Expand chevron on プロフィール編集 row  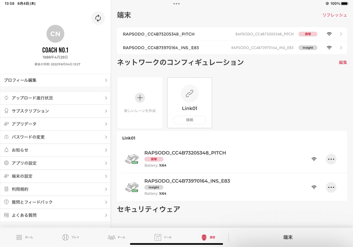(106, 80)
